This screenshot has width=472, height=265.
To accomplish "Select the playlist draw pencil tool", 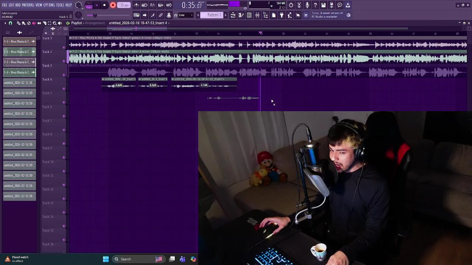I will tap(18, 23).
